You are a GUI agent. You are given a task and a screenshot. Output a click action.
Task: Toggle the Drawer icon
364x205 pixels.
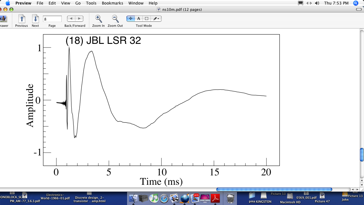(3, 19)
